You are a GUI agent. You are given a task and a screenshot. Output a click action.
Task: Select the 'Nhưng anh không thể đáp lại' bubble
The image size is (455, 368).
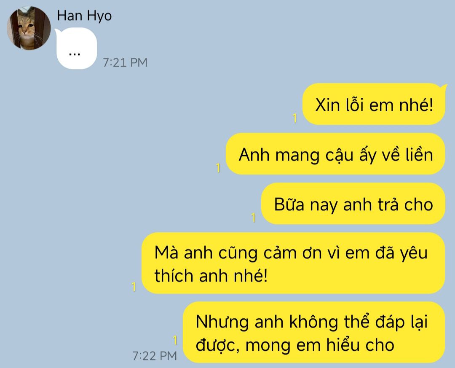pyautogui.click(x=314, y=332)
